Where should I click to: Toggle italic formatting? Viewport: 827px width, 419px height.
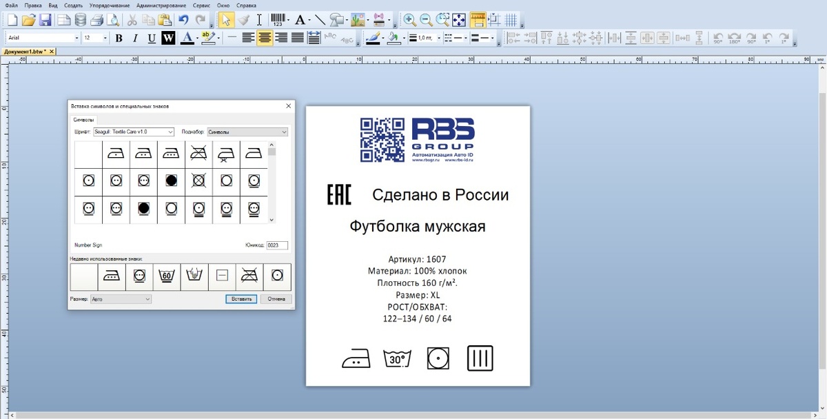[x=135, y=38]
